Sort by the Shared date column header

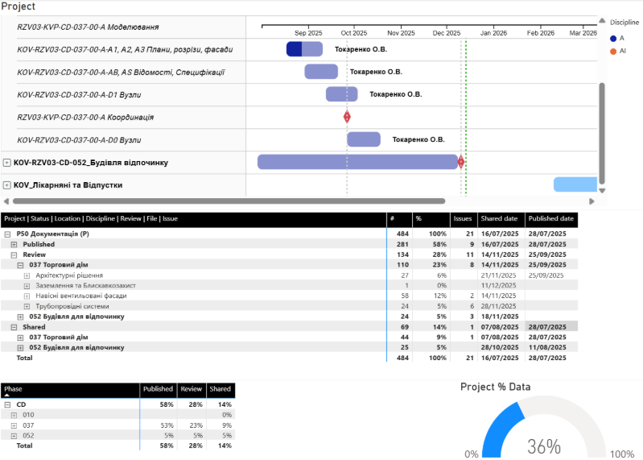[x=501, y=219]
